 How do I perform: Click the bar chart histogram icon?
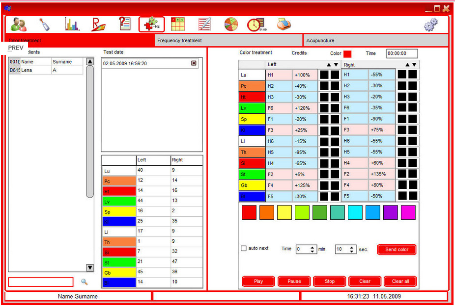point(72,24)
